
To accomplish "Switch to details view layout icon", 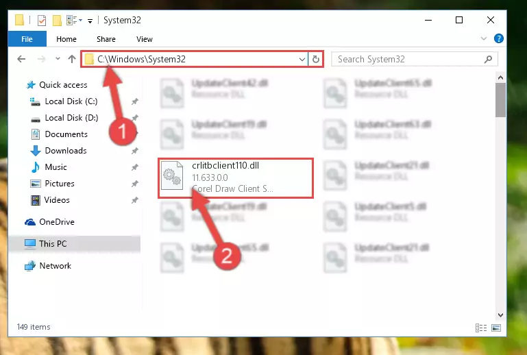I will click(481, 328).
